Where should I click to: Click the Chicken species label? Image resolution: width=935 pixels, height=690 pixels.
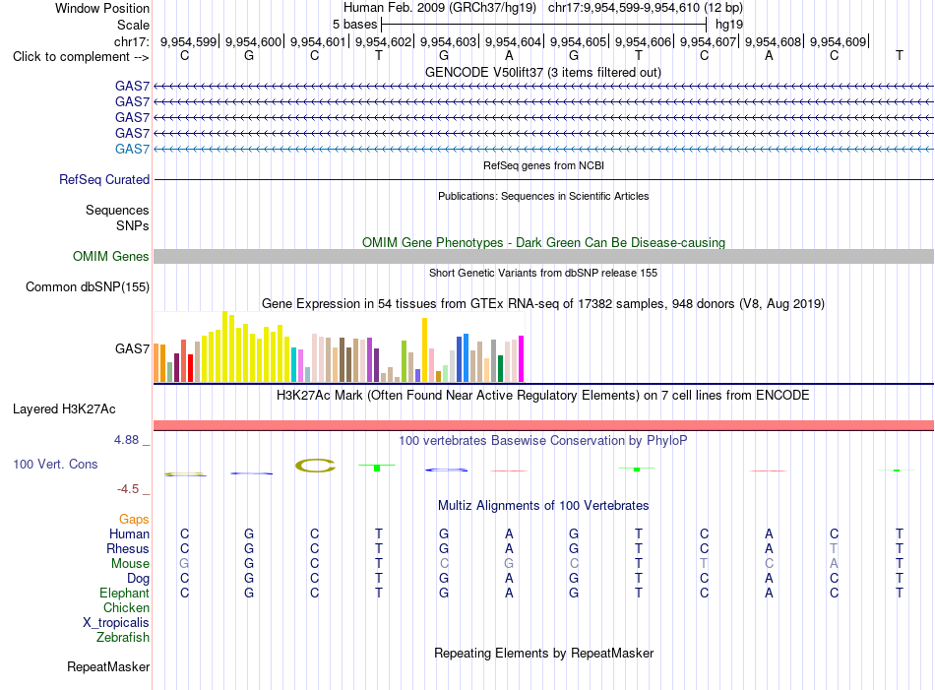pos(126,607)
